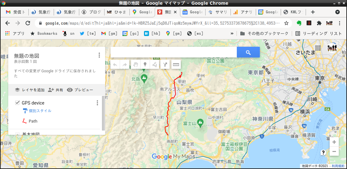The width and height of the screenshot is (347, 169).
Task: Open the map title three-dot menu
Action: click(x=99, y=55)
